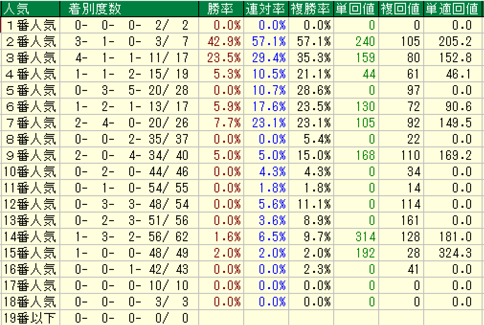Viewport: 484px width, 325px height.
Task: Click the 11.1% 複勝率 value
Action: (314, 204)
